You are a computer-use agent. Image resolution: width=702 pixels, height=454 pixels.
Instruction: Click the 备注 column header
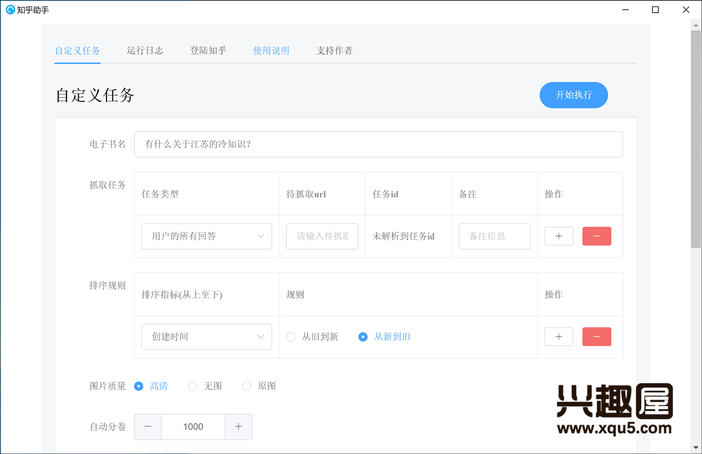point(468,194)
